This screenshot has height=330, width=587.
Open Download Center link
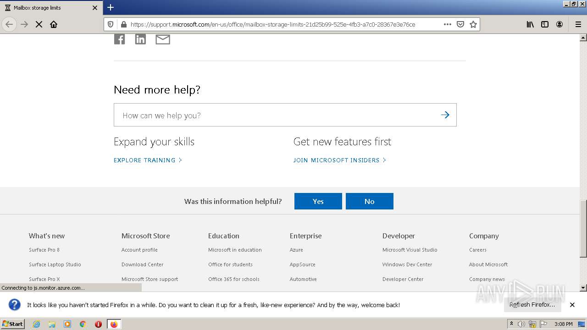pyautogui.click(x=142, y=264)
